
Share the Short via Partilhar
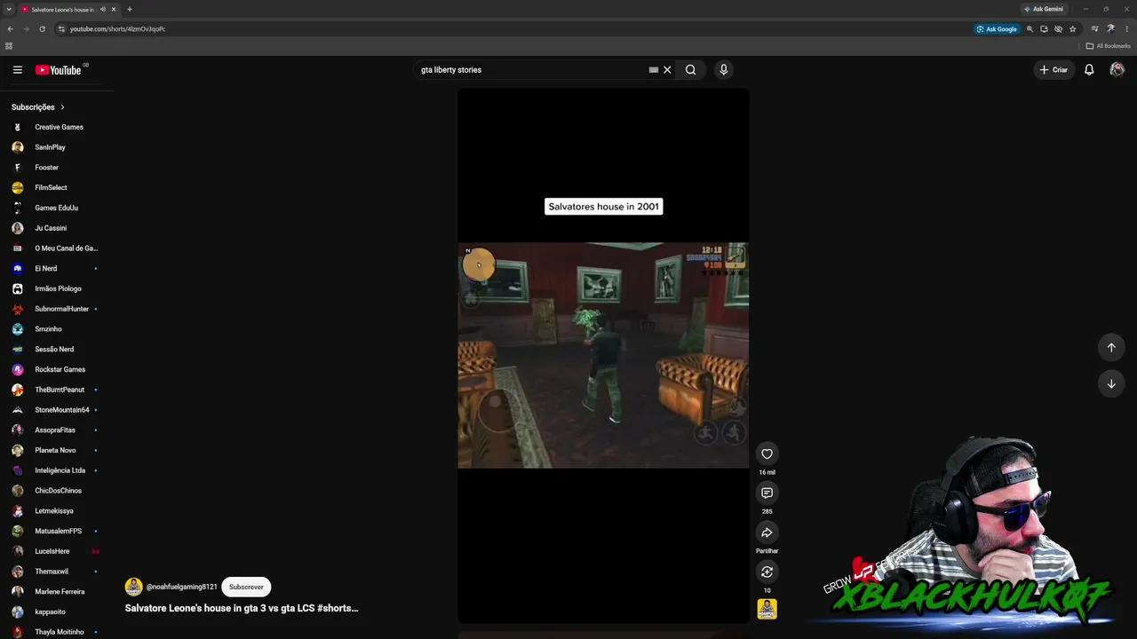click(767, 532)
